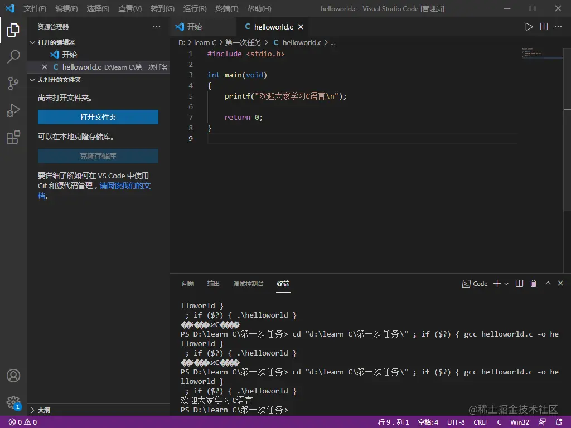Select helloworld.c in the open editors list

pos(98,67)
